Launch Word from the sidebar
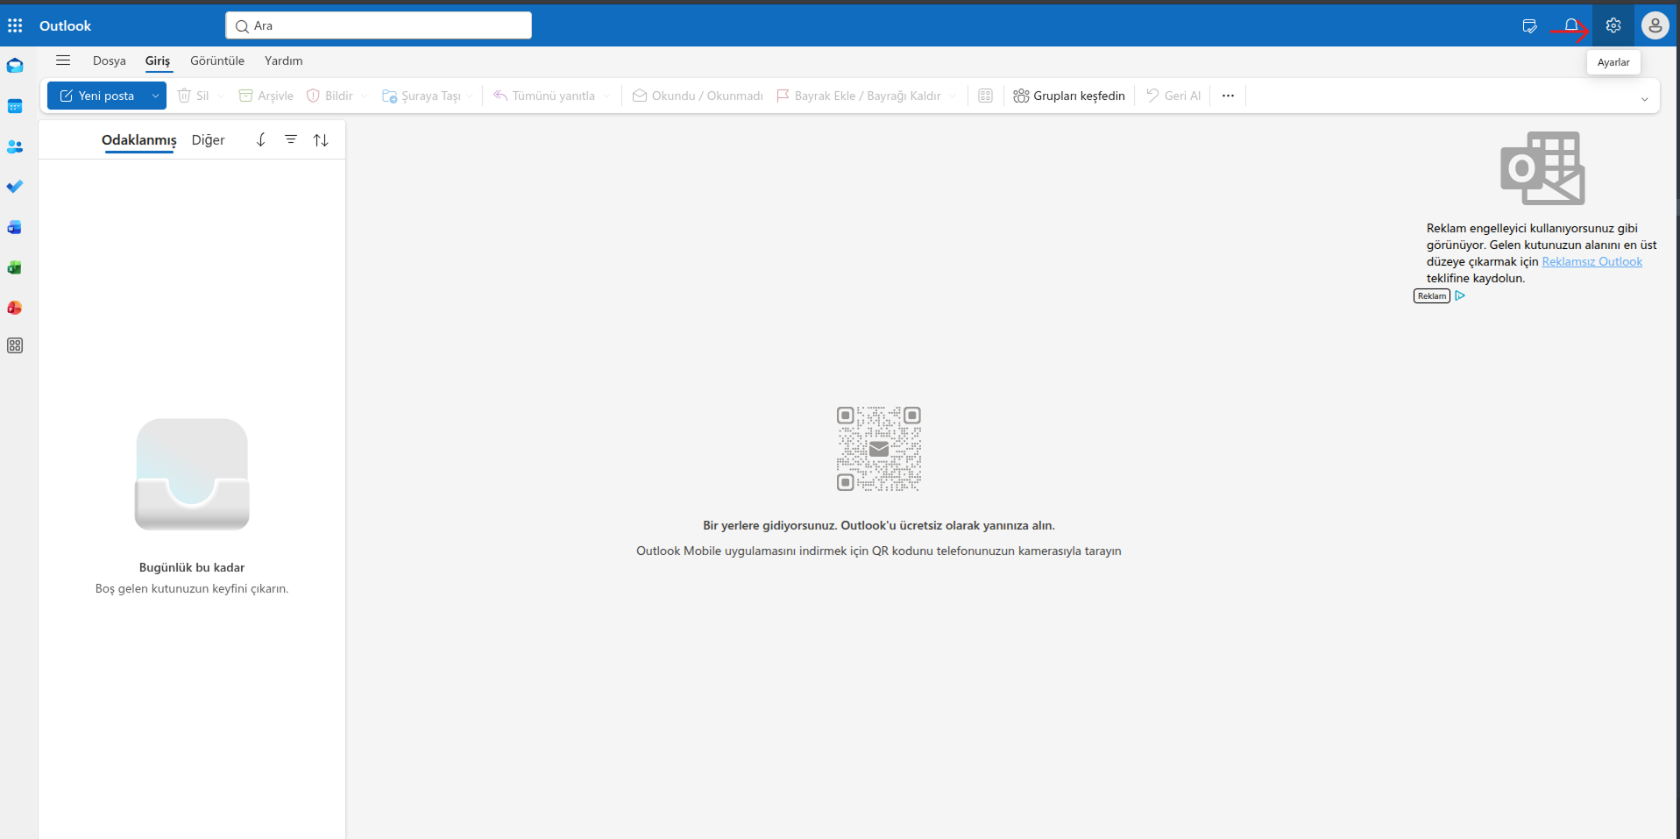The height and width of the screenshot is (839, 1680). [15, 227]
